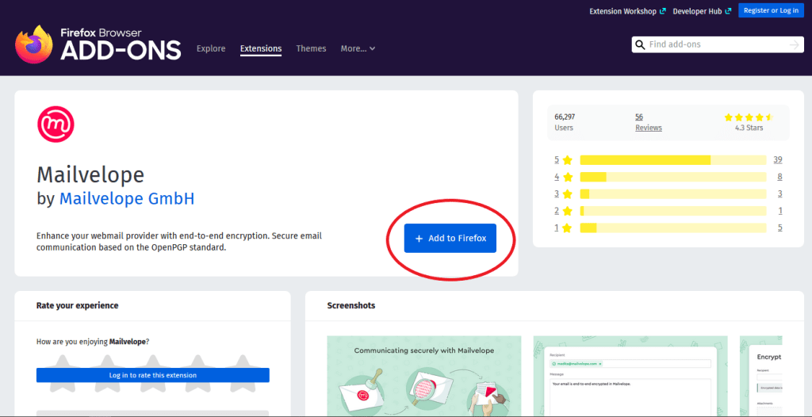The width and height of the screenshot is (812, 417).
Task: Click the Add to Firefox button
Action: (450, 238)
